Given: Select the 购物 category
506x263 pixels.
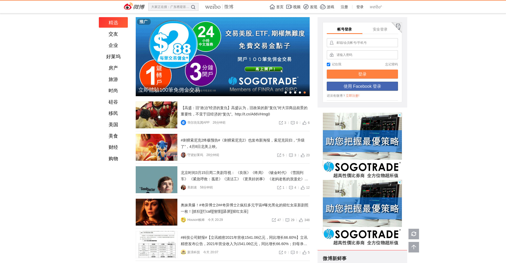Looking at the screenshot, I should click(113, 159).
